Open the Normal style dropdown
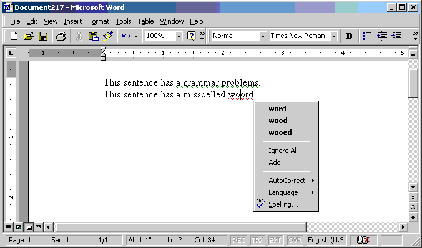The height and width of the screenshot is (248, 422). 263,36
